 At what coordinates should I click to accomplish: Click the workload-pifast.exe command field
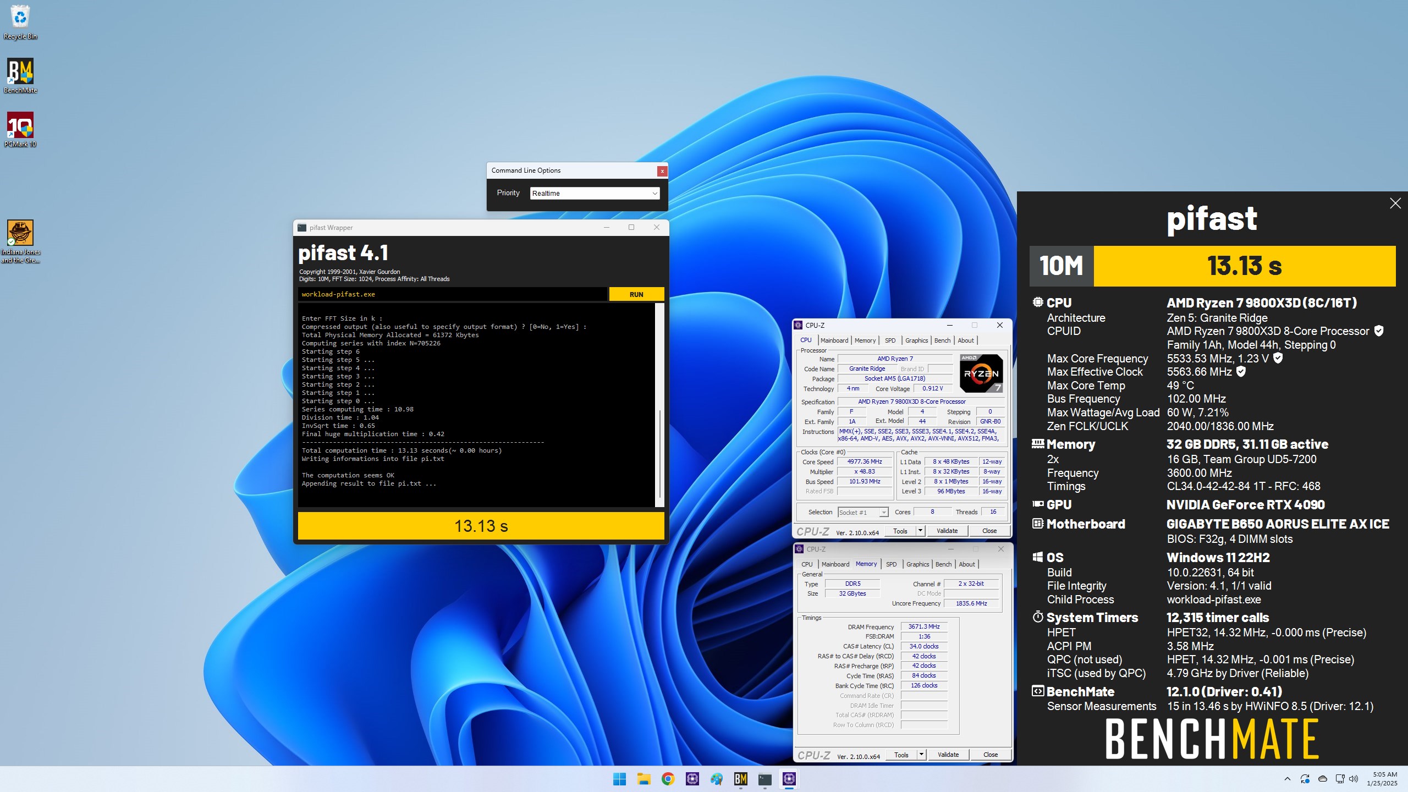[453, 294]
